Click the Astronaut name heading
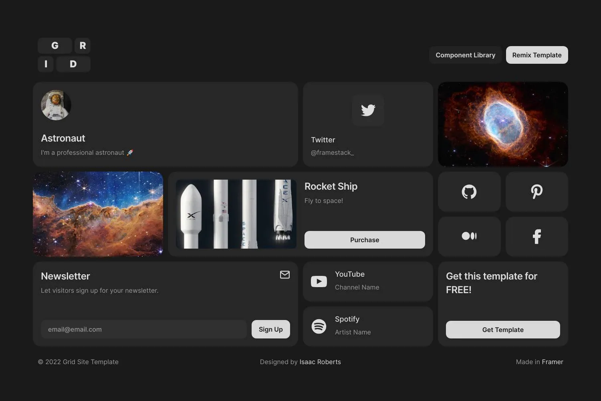The width and height of the screenshot is (601, 401). [x=63, y=138]
